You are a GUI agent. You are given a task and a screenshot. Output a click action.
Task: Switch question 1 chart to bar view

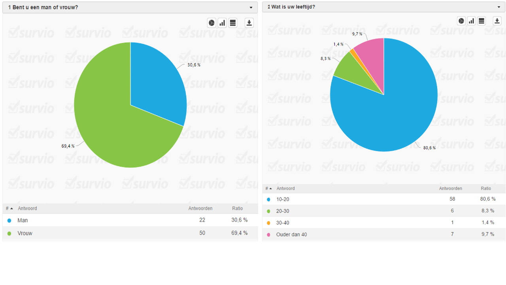[222, 23]
